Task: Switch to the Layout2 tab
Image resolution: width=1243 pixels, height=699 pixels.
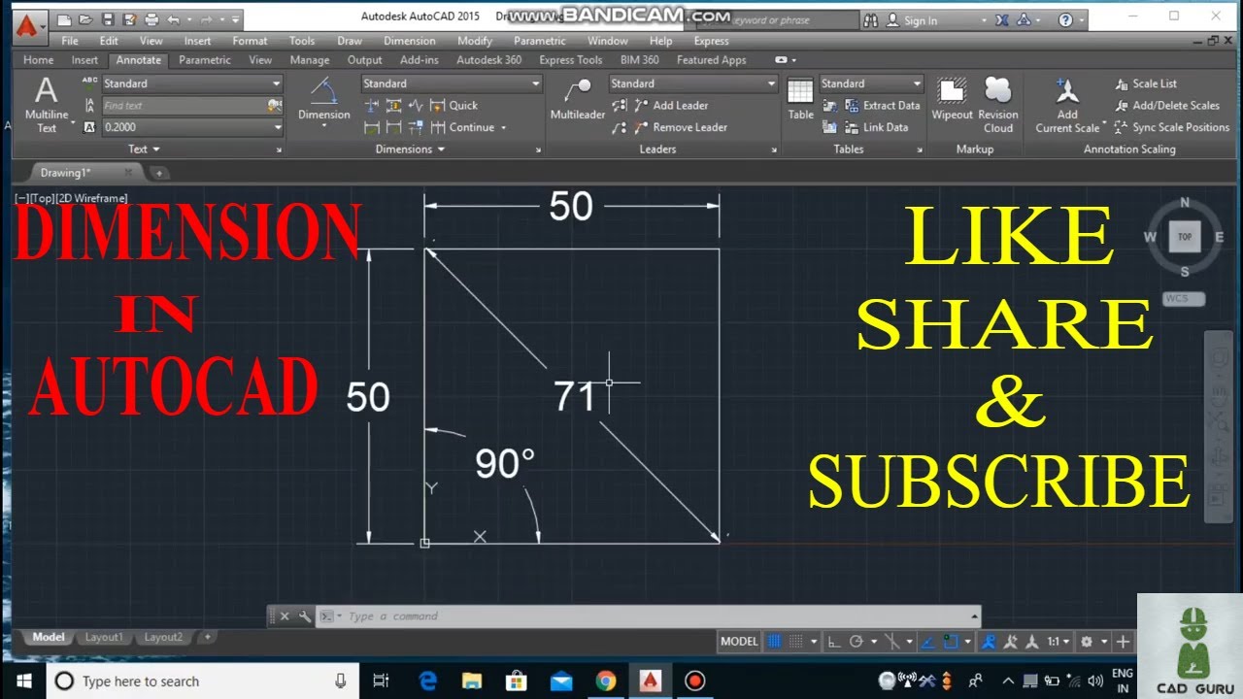Action: 163,638
